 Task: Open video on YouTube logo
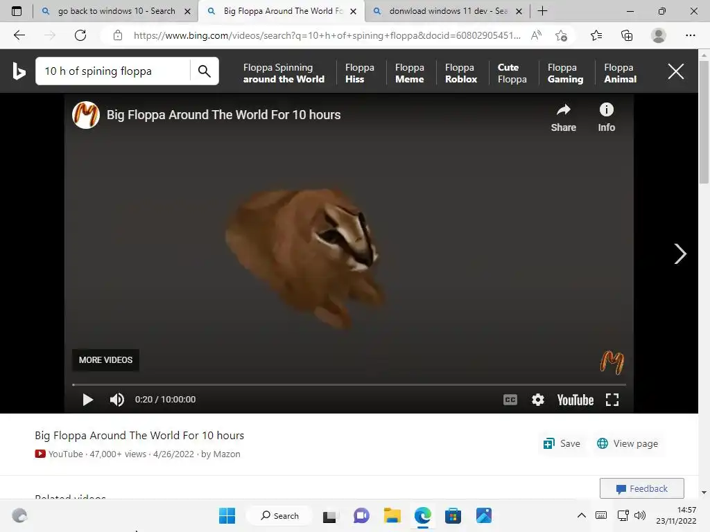click(575, 400)
